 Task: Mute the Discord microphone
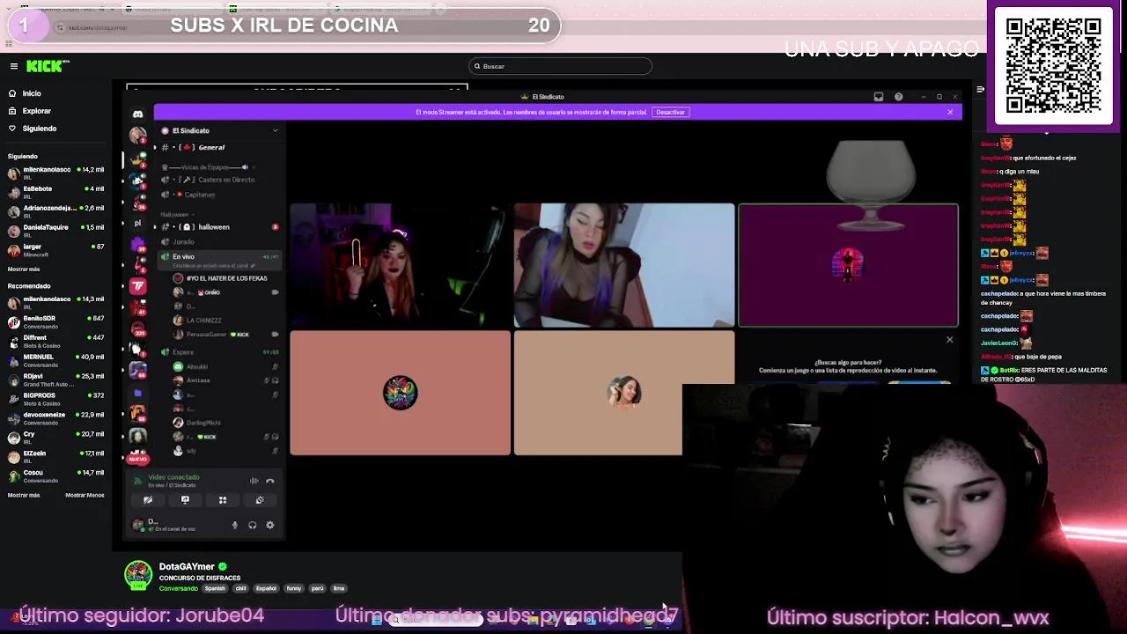tap(235, 525)
